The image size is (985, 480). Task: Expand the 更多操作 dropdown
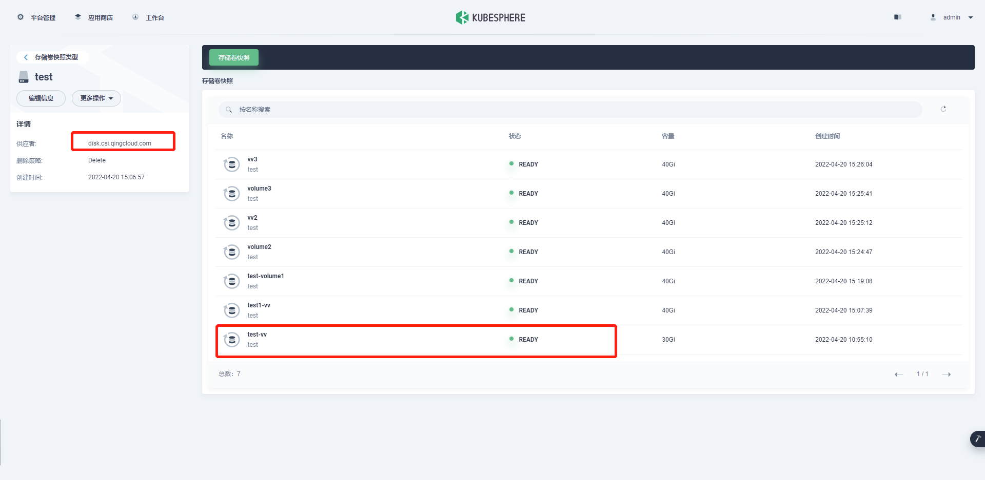[x=96, y=98]
